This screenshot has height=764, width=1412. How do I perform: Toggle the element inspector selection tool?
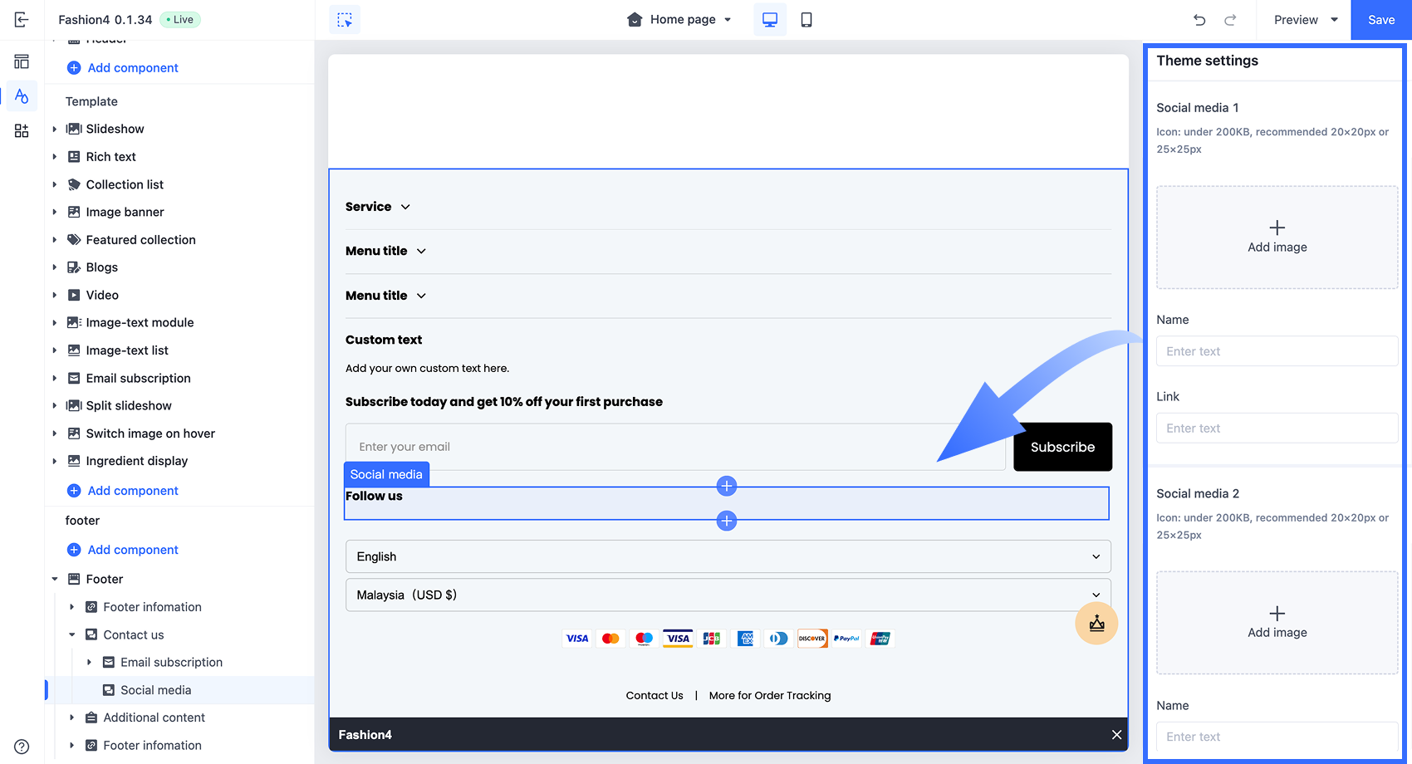345,20
